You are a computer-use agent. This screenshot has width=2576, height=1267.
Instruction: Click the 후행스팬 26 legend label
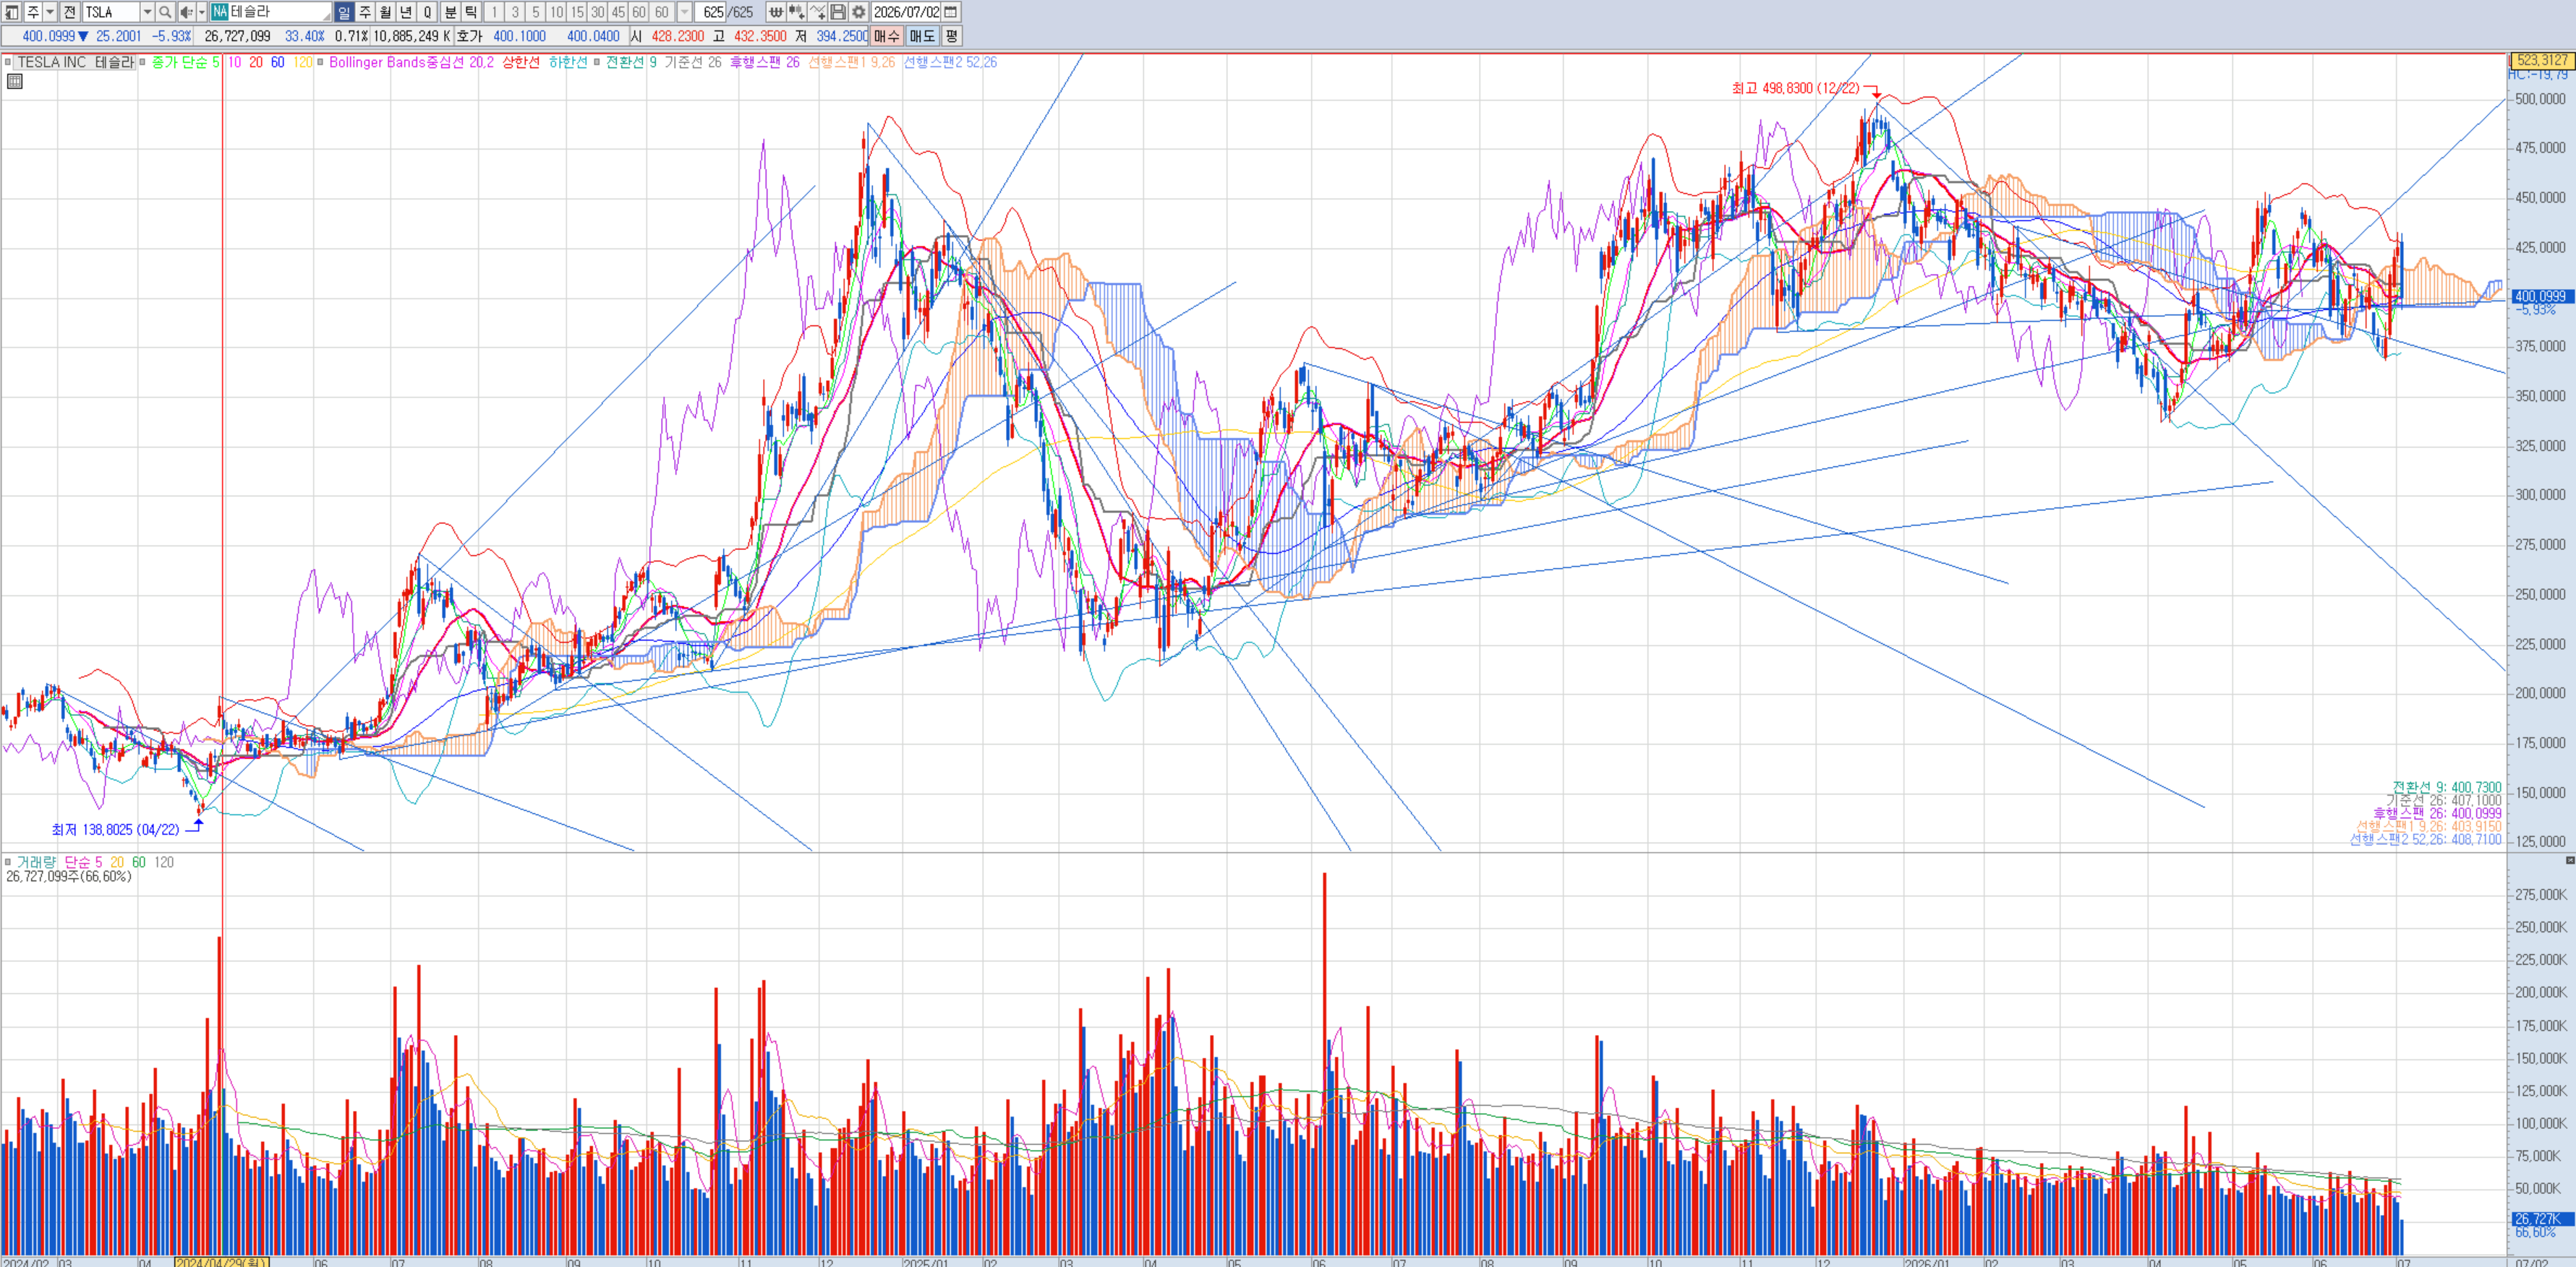[765, 62]
